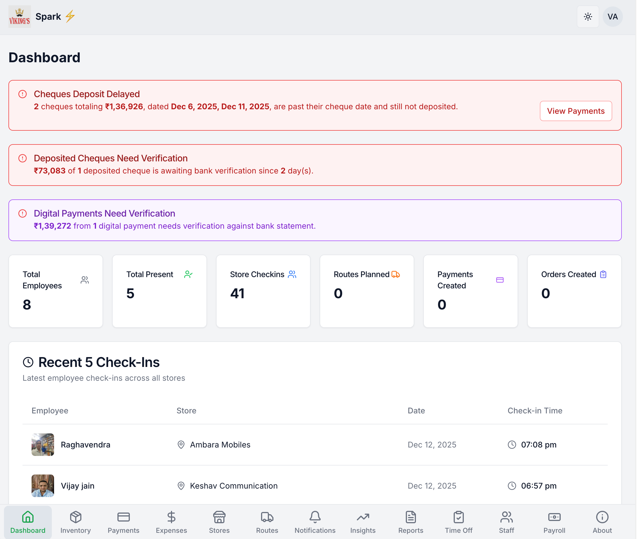The image size is (637, 539).
Task: Switch to the Time Off tab
Action: coord(458,522)
